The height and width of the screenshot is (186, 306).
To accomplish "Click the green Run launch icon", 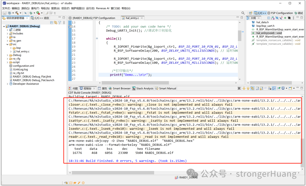I will click(38, 13).
